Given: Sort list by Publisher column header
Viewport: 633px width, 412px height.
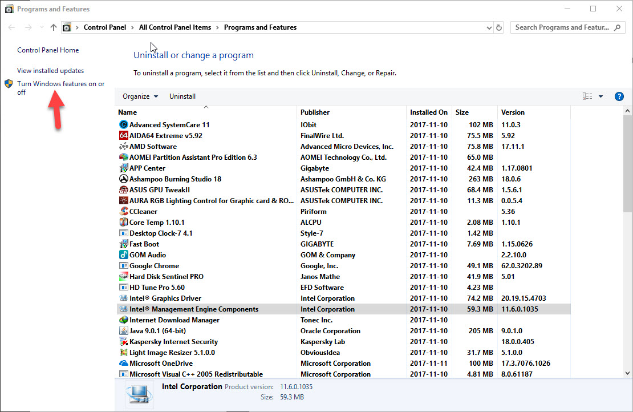Looking at the screenshot, I should (x=351, y=112).
